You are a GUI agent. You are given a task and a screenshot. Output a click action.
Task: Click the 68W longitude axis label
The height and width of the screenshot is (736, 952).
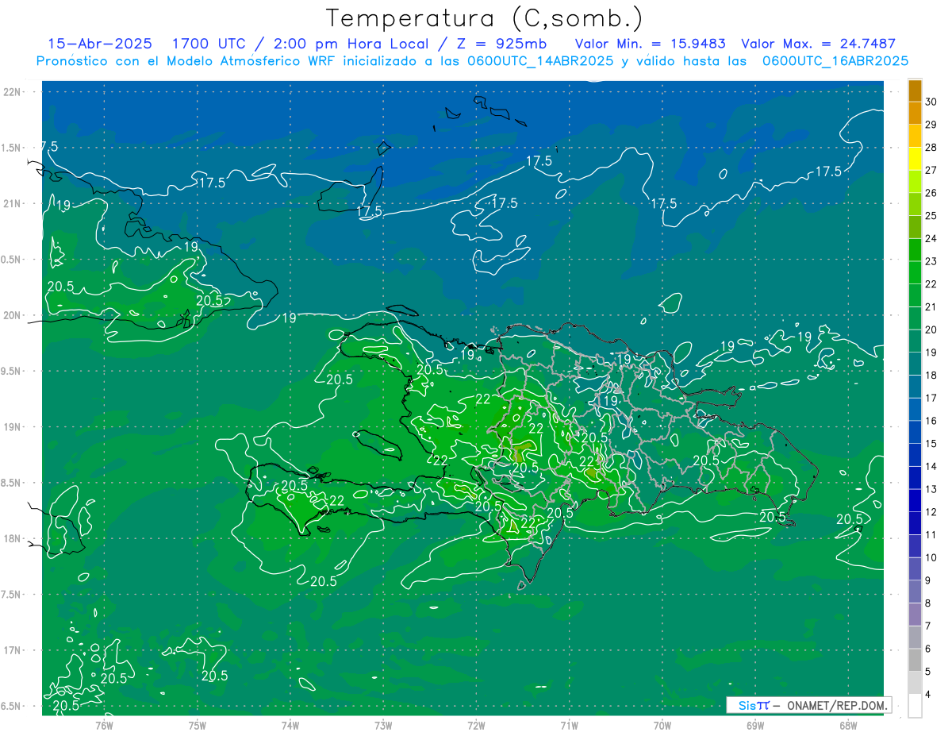tap(848, 725)
